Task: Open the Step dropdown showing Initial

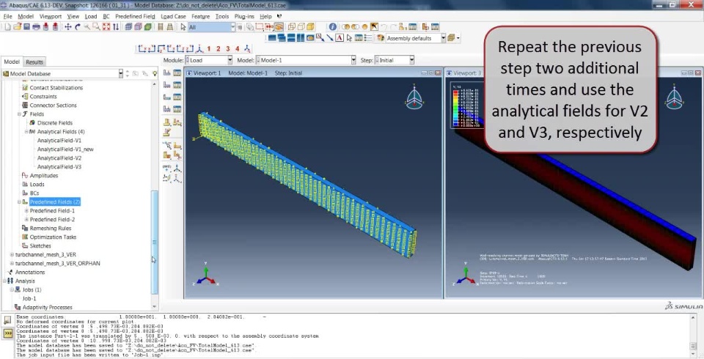Action: [394, 60]
